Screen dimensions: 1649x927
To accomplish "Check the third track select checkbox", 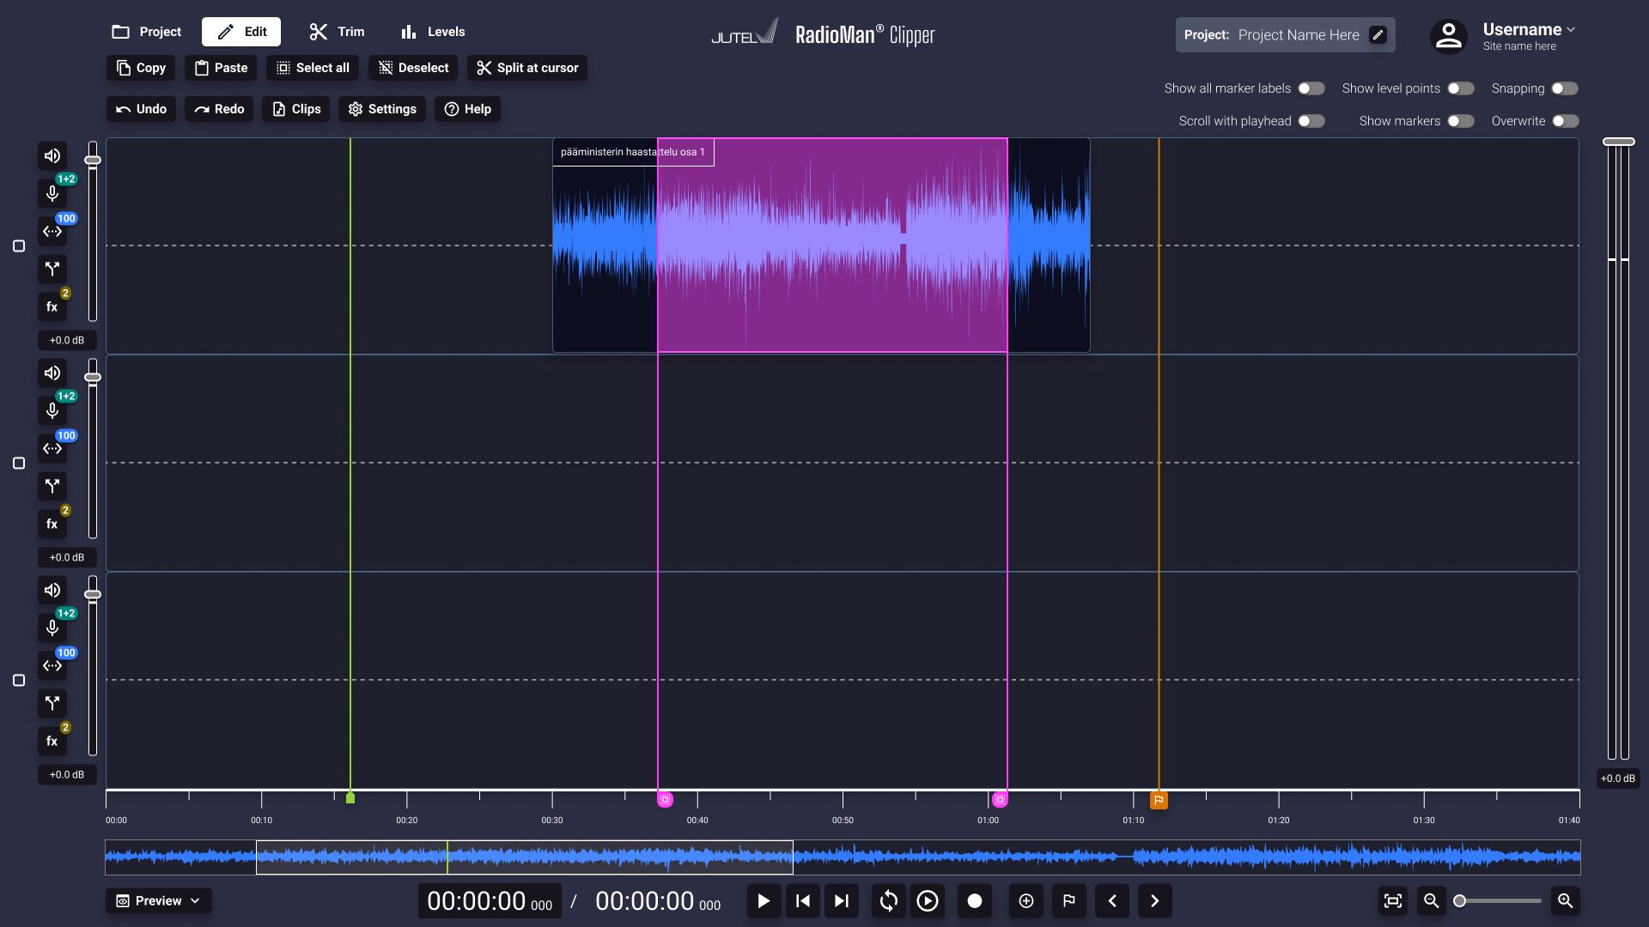I will [x=19, y=681].
